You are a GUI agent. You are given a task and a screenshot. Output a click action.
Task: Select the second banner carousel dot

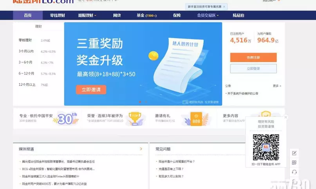146,102
